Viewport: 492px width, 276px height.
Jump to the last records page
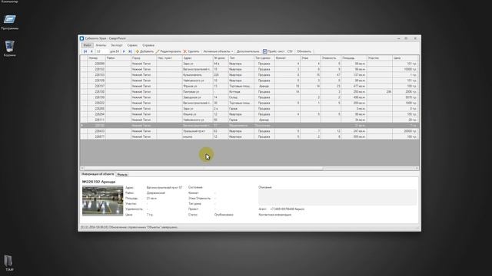(x=130, y=51)
